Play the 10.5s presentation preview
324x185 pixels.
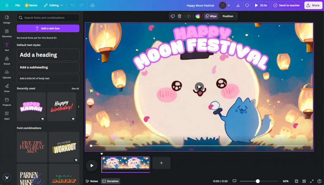pyautogui.click(x=261, y=5)
